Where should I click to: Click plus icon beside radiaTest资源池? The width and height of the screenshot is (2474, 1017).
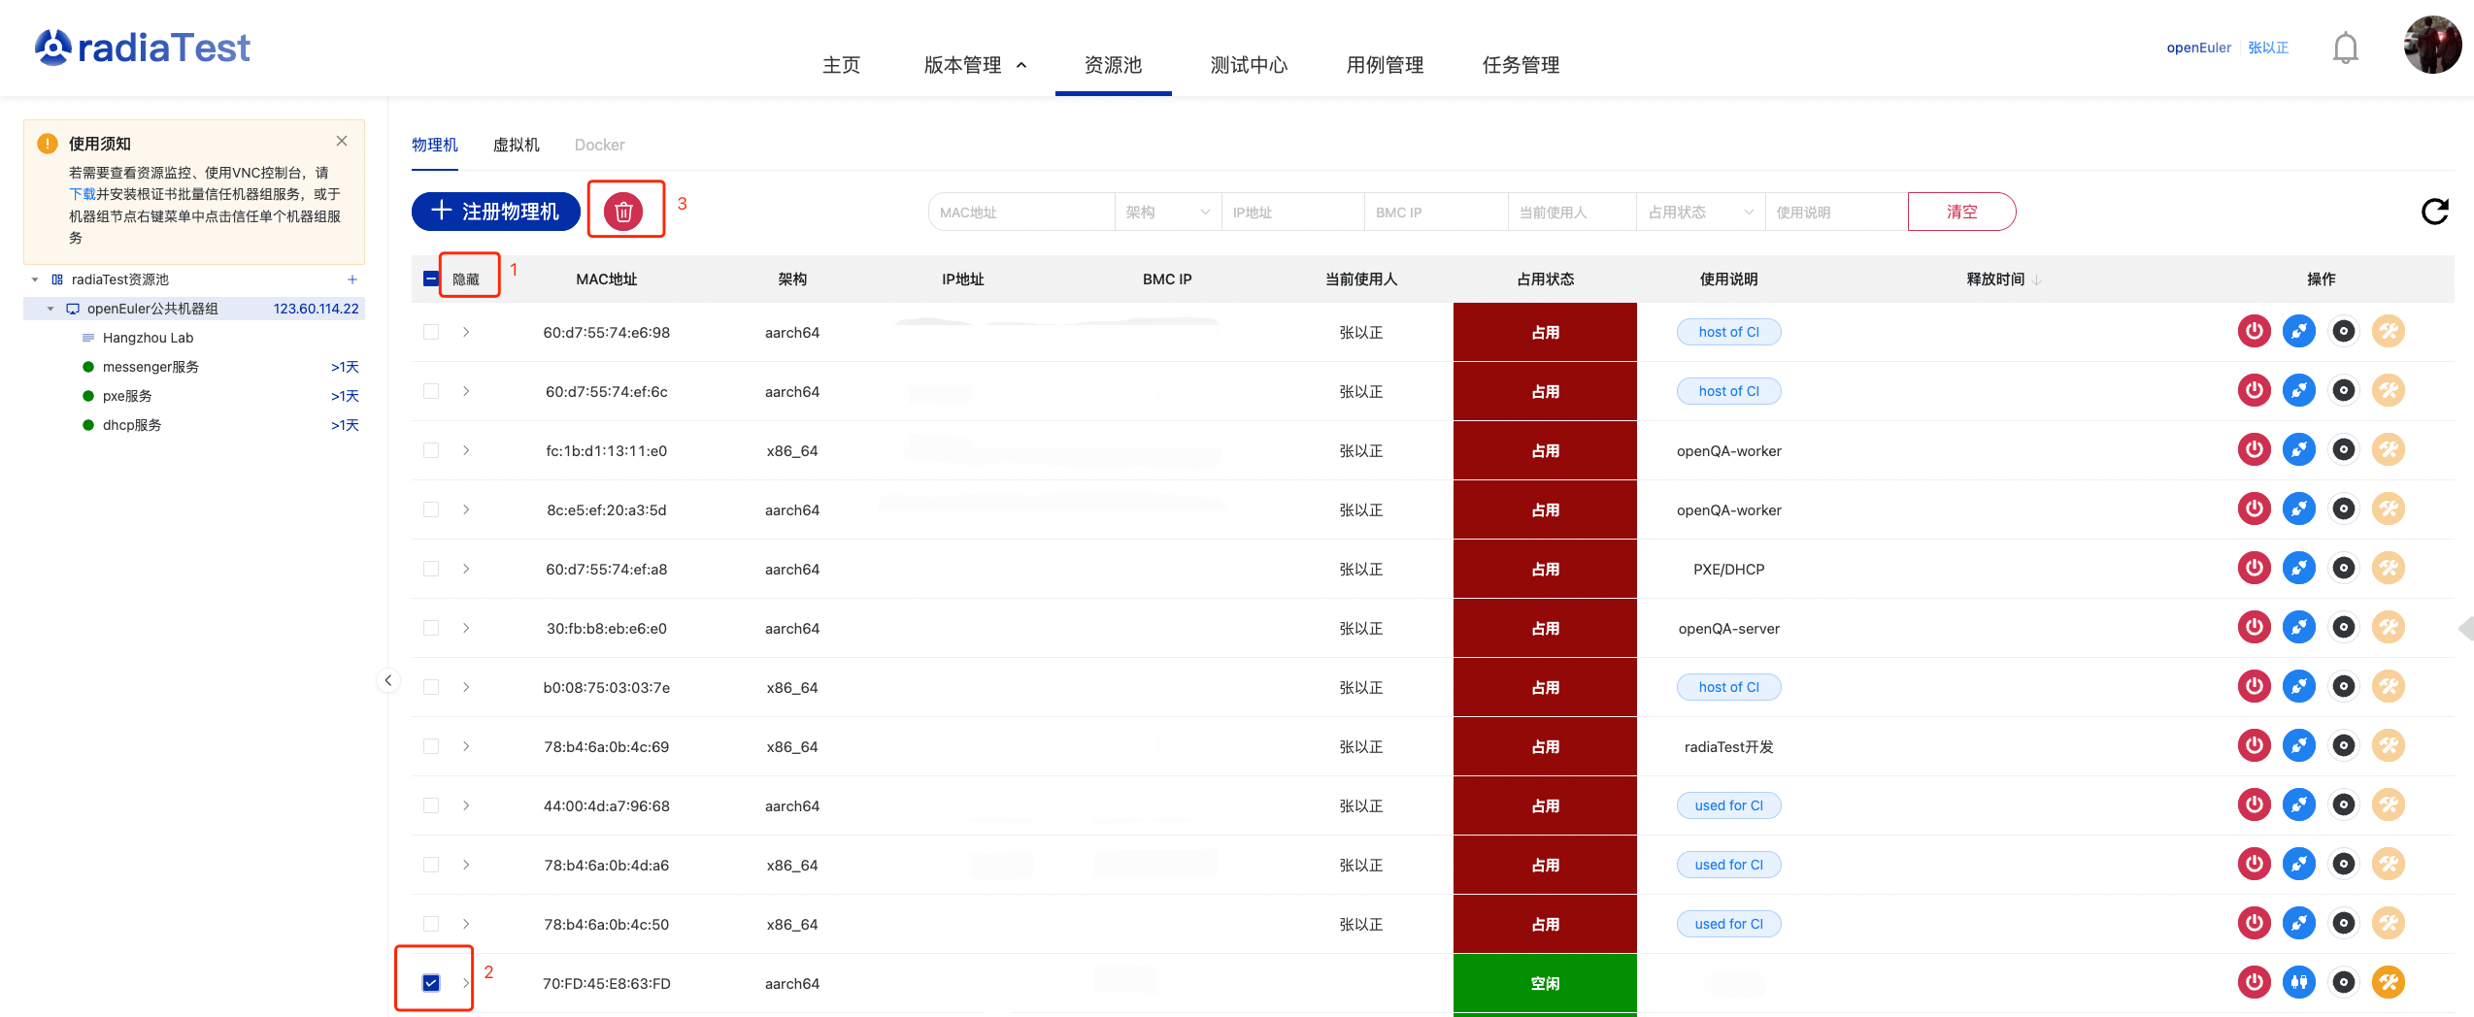click(352, 279)
